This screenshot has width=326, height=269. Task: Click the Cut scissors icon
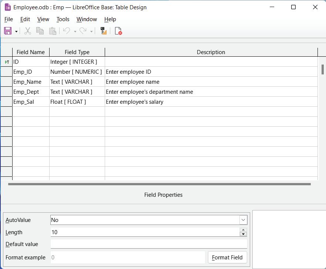[x=28, y=31]
